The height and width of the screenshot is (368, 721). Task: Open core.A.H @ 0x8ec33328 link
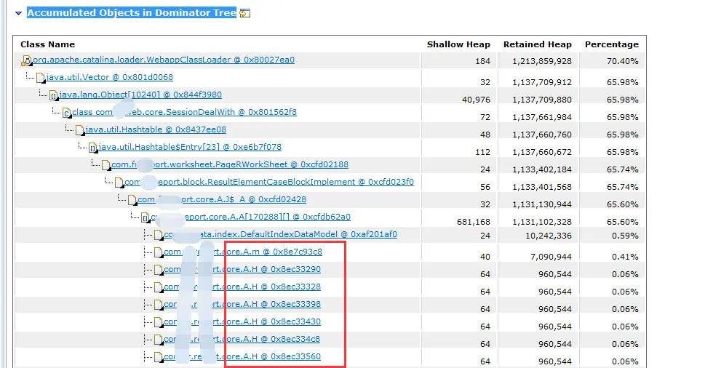pos(242,287)
